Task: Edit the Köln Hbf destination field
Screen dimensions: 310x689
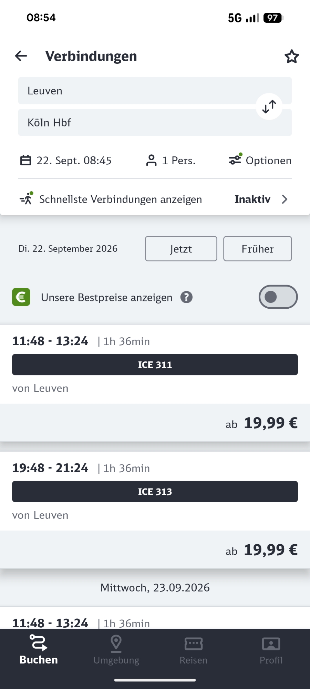Action: click(x=138, y=123)
